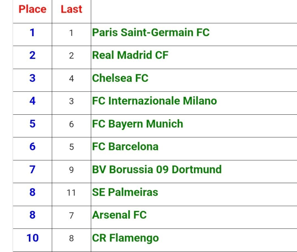Select the Place value for Arsenal FC
Screen dimensions: 297x252
point(32,215)
